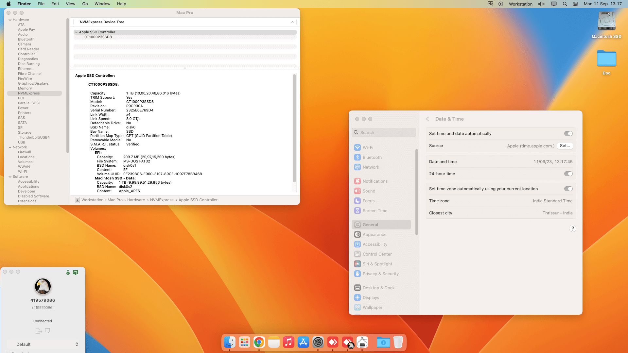Toggle the 24-hour time switch
The height and width of the screenshot is (353, 628).
click(x=568, y=174)
